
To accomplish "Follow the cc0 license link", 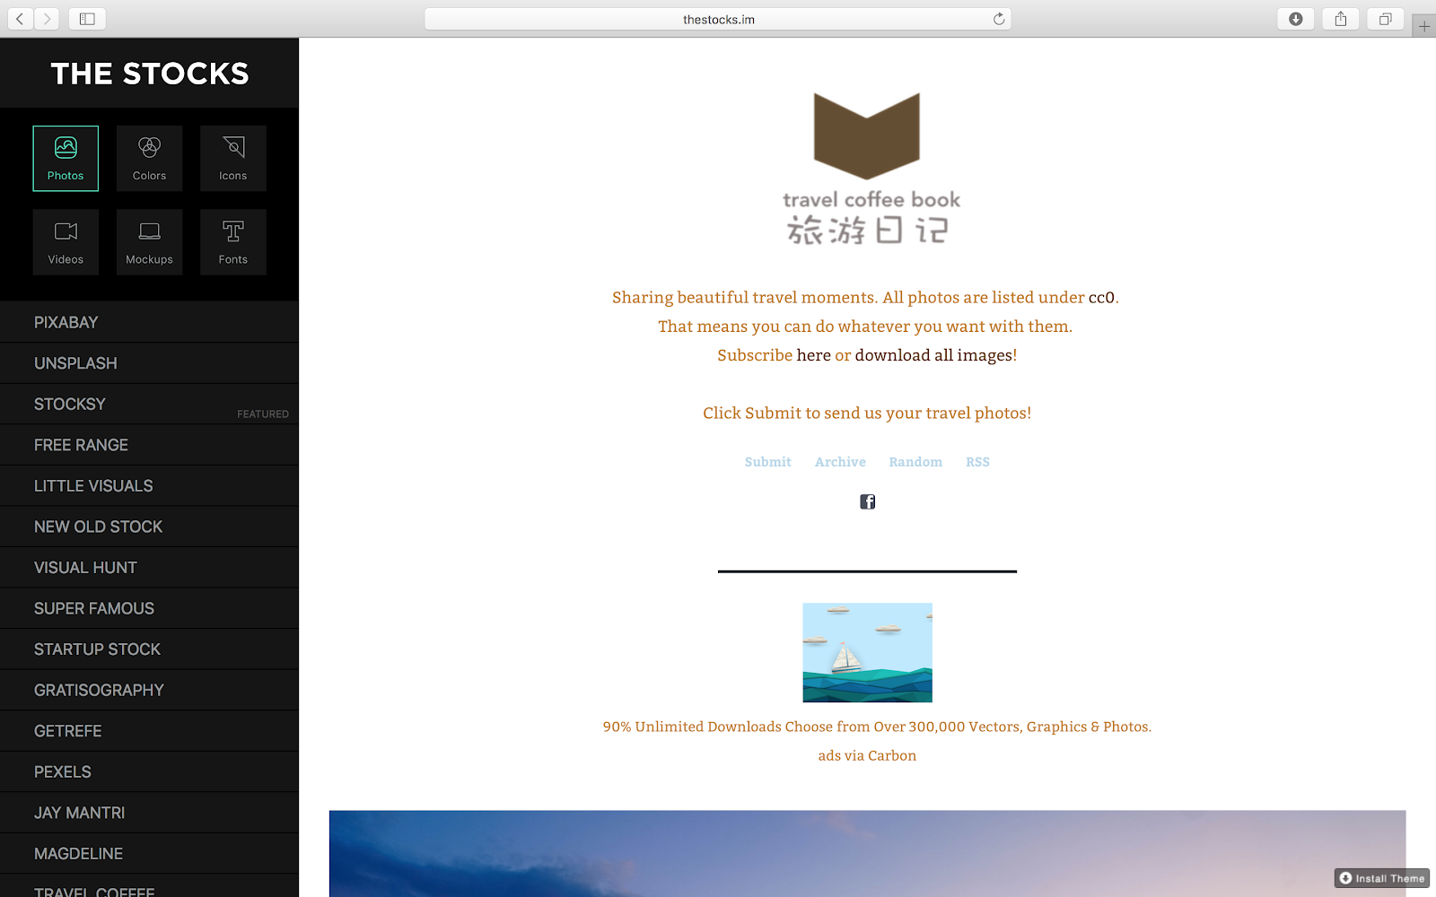I will (1101, 298).
